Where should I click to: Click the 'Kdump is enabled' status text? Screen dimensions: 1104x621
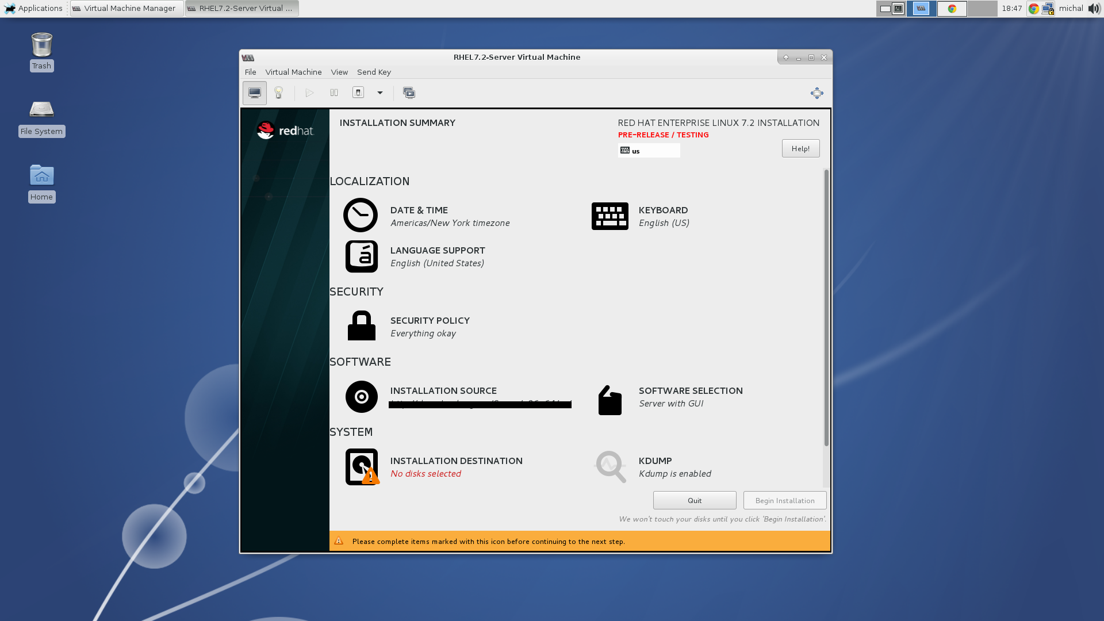(674, 474)
